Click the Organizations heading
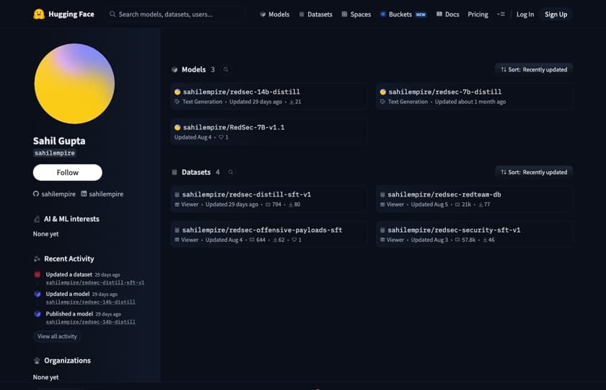606x390 pixels. pyautogui.click(x=67, y=360)
